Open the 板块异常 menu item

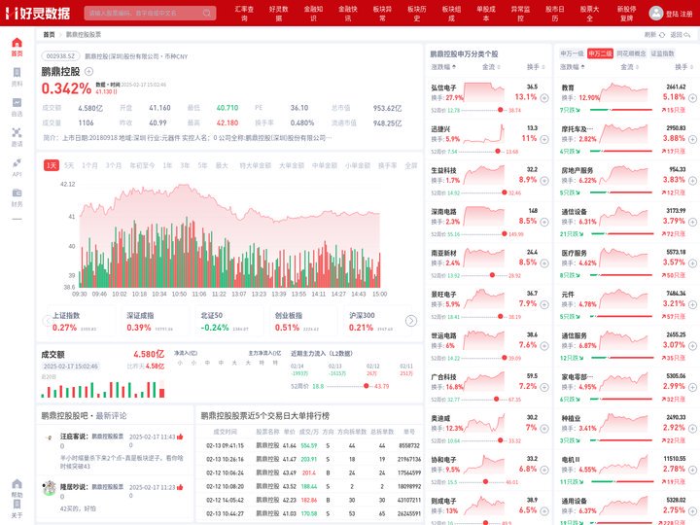click(x=382, y=14)
